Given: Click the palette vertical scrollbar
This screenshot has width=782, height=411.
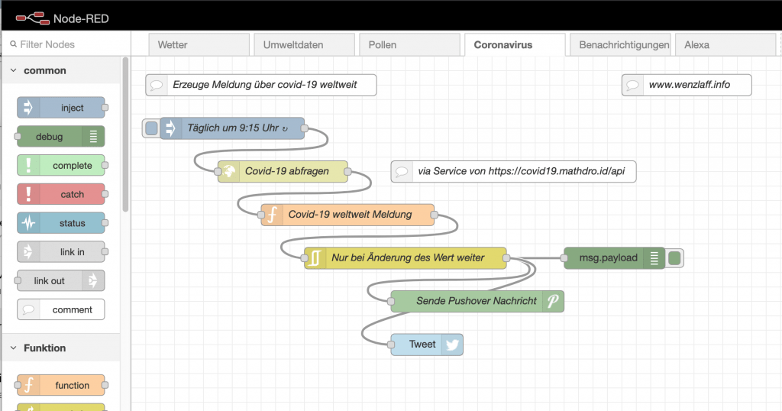Looking at the screenshot, I should (126, 130).
